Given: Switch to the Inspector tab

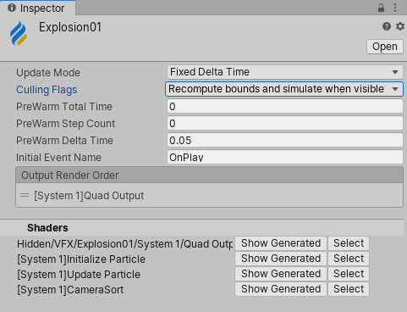Looking at the screenshot, I should [x=38, y=8].
